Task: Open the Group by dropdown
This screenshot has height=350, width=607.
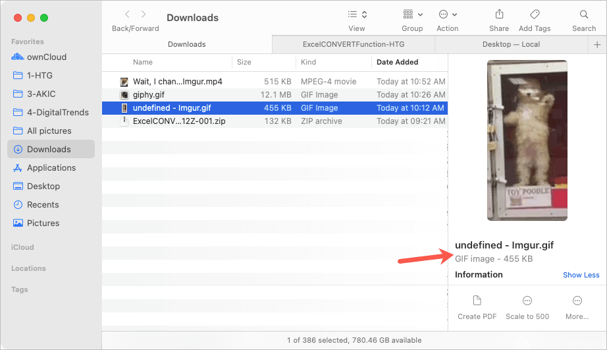Action: coord(412,15)
